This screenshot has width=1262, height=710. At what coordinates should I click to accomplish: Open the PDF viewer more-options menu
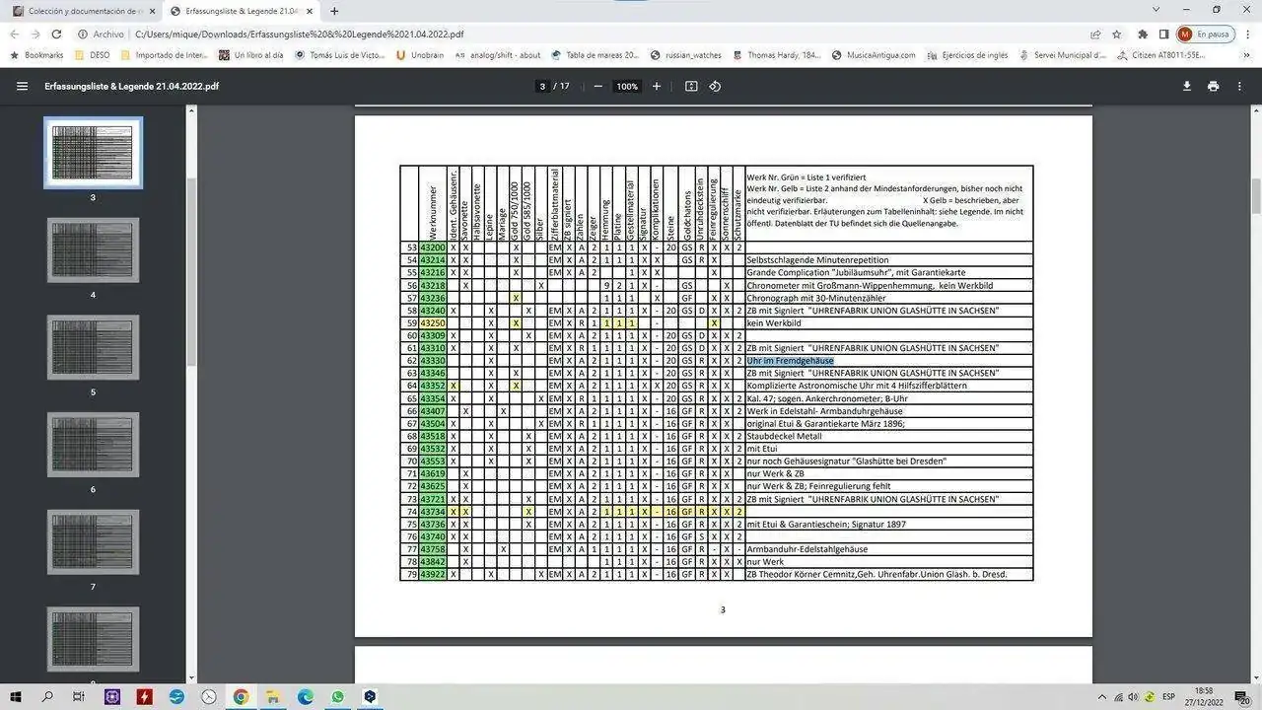click(x=1240, y=86)
